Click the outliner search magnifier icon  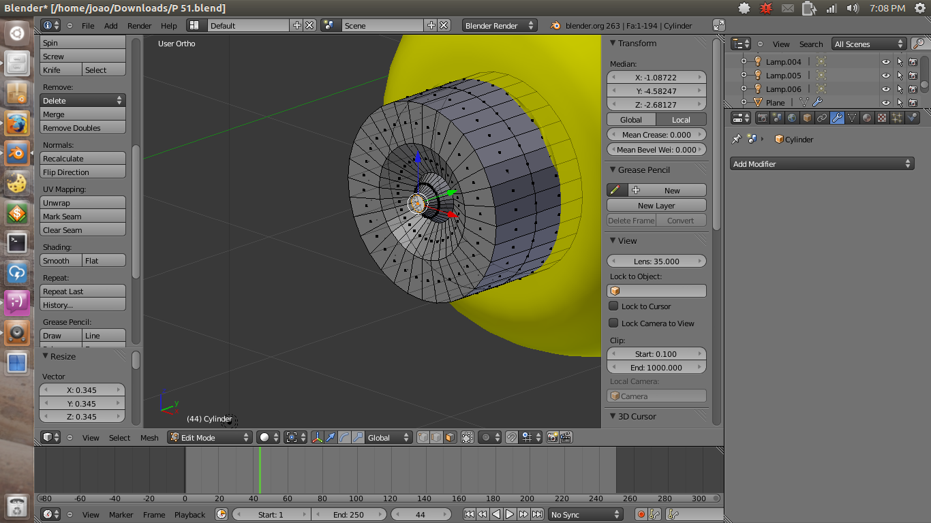click(x=919, y=44)
